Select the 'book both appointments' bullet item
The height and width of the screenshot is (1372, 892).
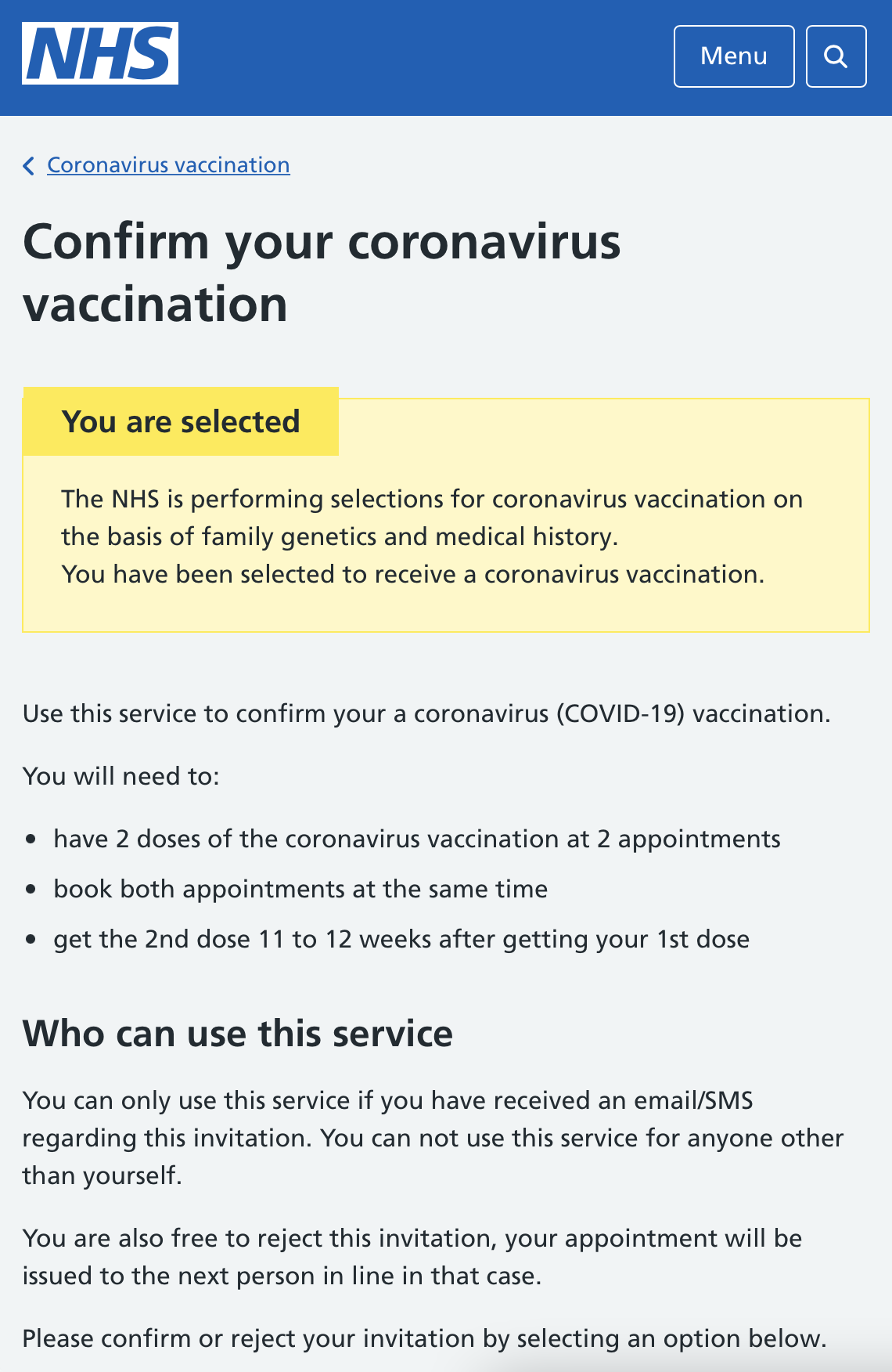tap(300, 889)
